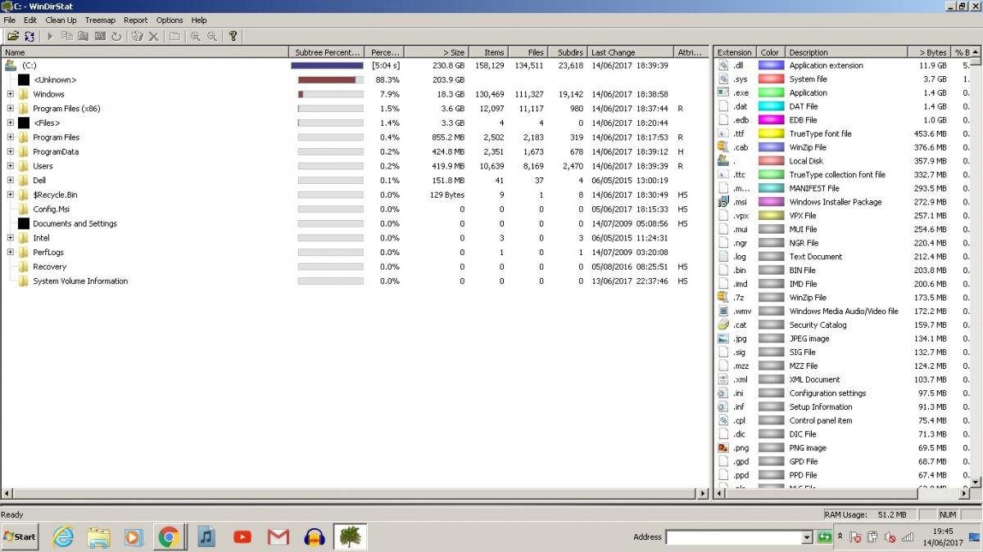Expand the Windows folder node
Screen dimensions: 983x552
(11, 94)
